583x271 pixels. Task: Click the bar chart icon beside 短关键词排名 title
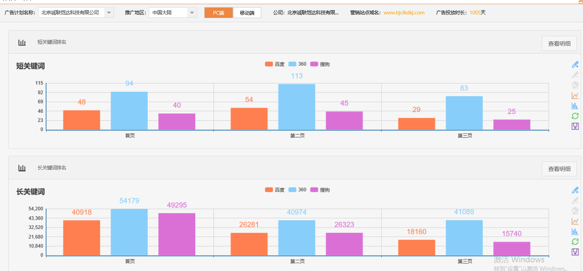point(22,42)
